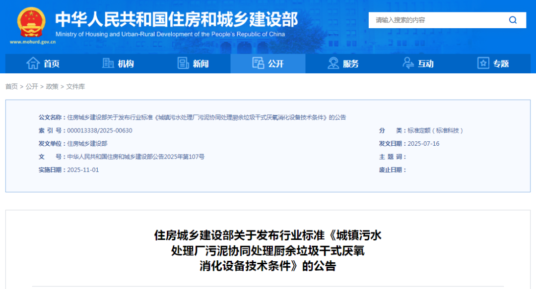This screenshot has height=289, width=536.
Task: Click the star icon for 专题
Action: pos(483,63)
